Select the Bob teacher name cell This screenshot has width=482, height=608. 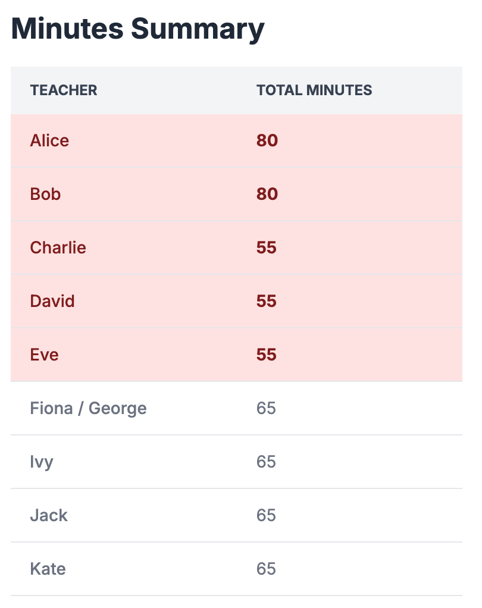[46, 195]
